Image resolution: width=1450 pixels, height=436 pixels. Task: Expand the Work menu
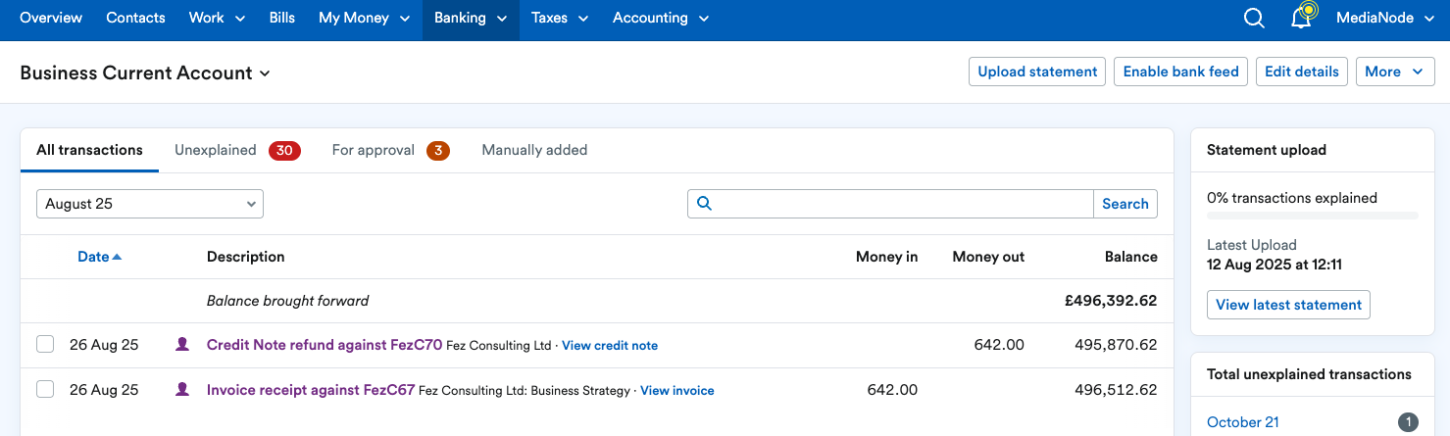217,18
